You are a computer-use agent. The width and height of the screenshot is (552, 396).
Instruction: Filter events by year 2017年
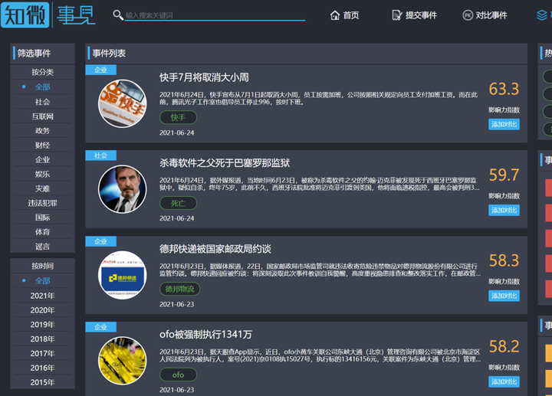43,353
